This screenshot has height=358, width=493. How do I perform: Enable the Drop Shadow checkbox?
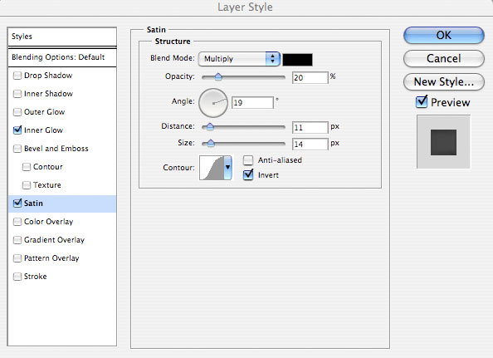[x=17, y=76]
